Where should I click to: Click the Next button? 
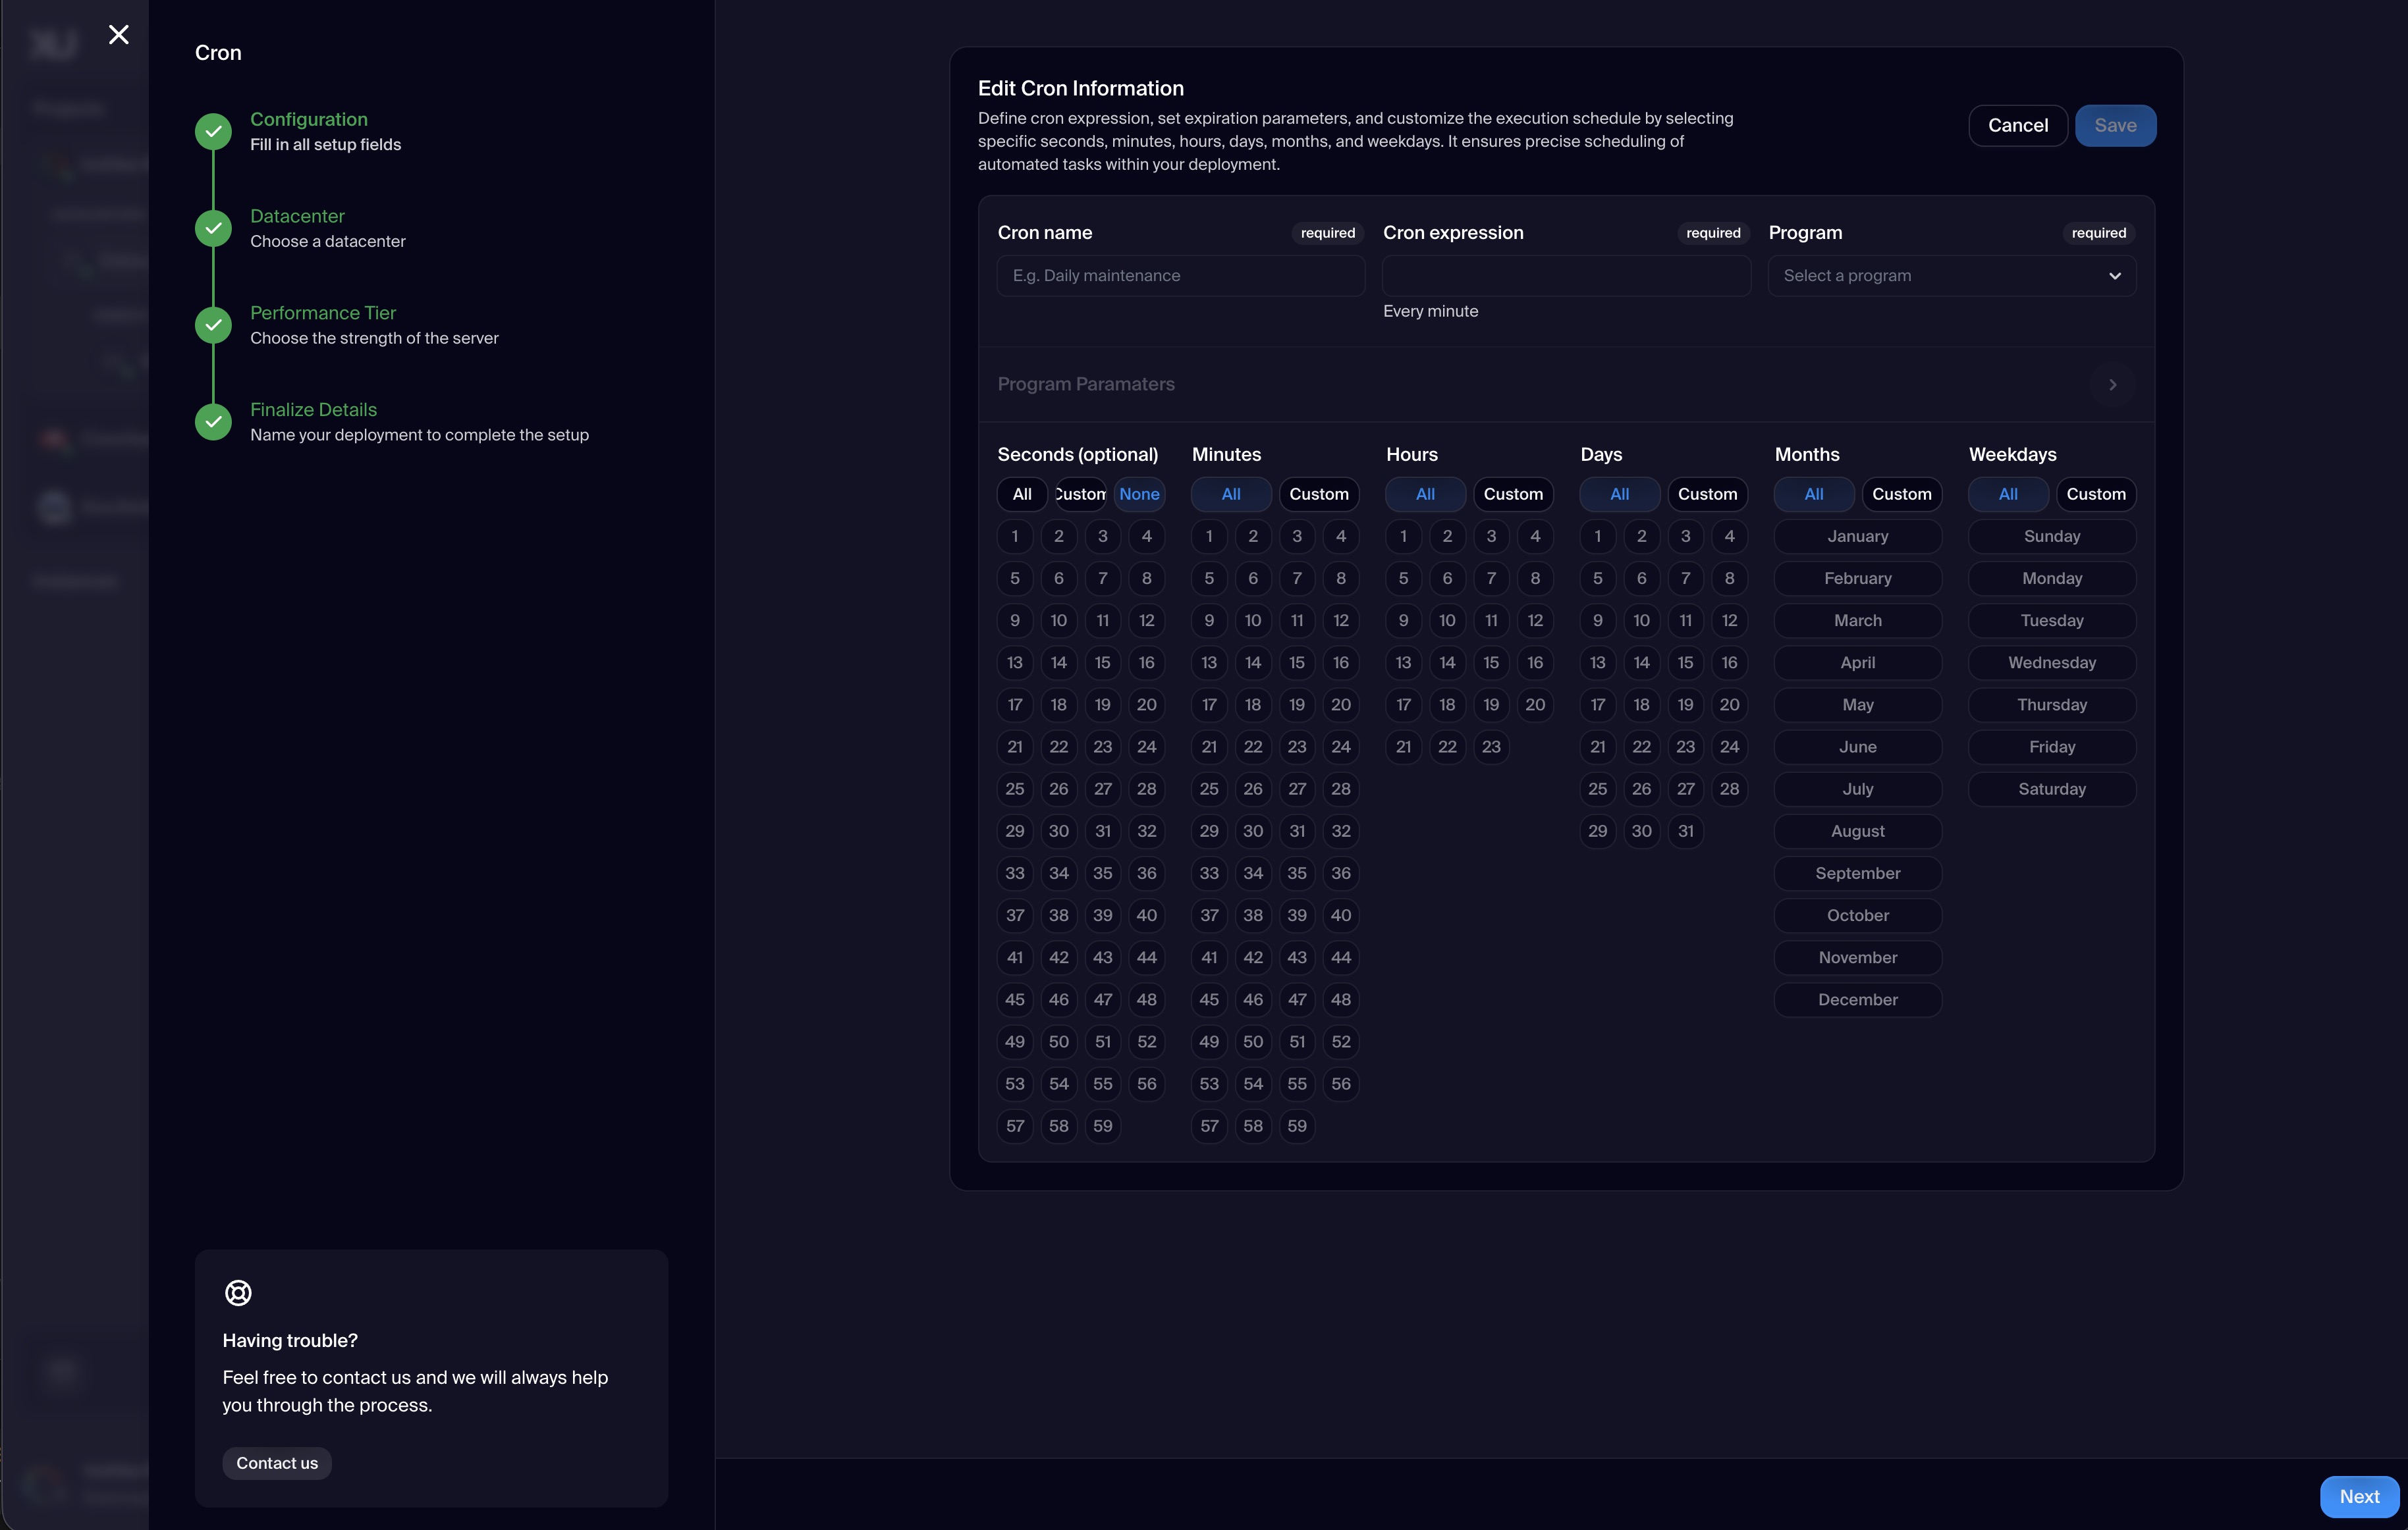(x=2359, y=1496)
